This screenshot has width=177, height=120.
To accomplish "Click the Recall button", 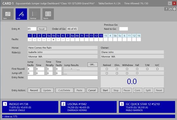I will tap(42, 29).
